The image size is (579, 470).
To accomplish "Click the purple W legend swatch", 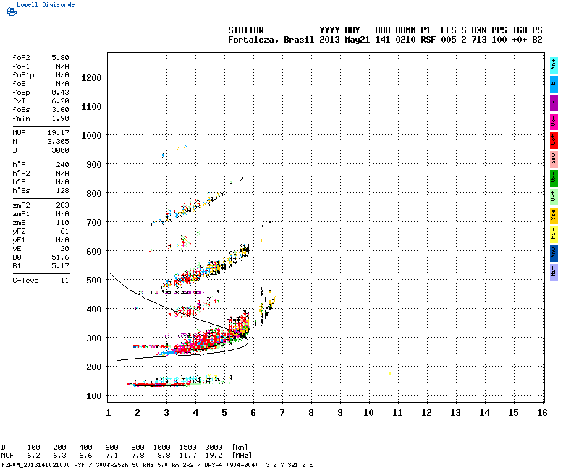I will [x=554, y=103].
